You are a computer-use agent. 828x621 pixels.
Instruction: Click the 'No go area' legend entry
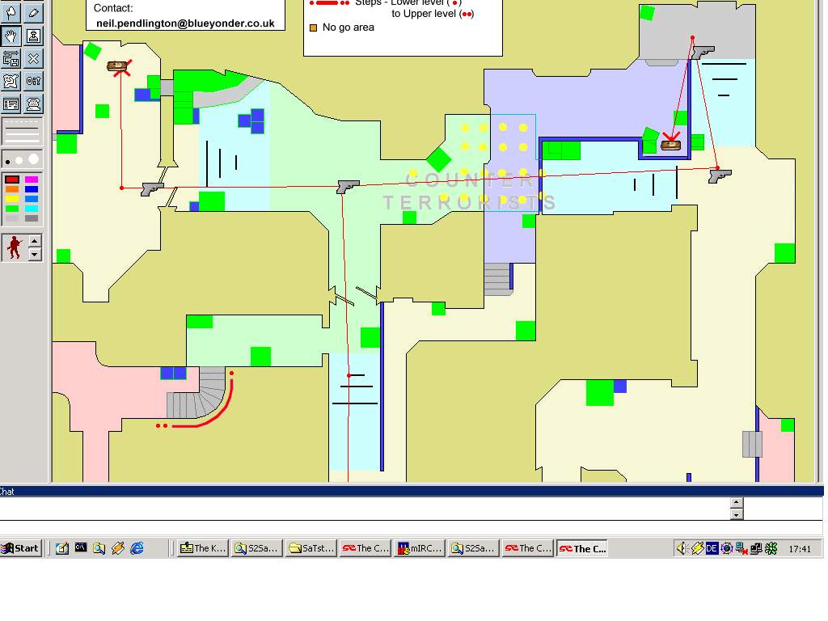click(342, 27)
